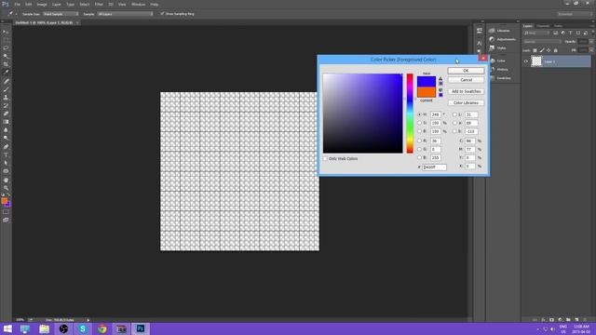596x335 pixels.
Task: Click Add to Swatches button
Action: pyautogui.click(x=466, y=91)
